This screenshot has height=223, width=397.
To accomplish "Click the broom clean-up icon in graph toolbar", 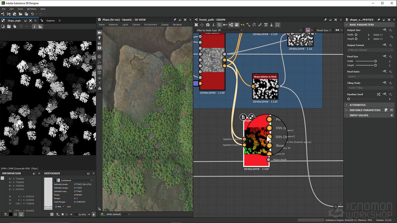I will (272, 25).
